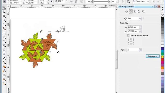Open the line style dropdown

pos(110,1)
